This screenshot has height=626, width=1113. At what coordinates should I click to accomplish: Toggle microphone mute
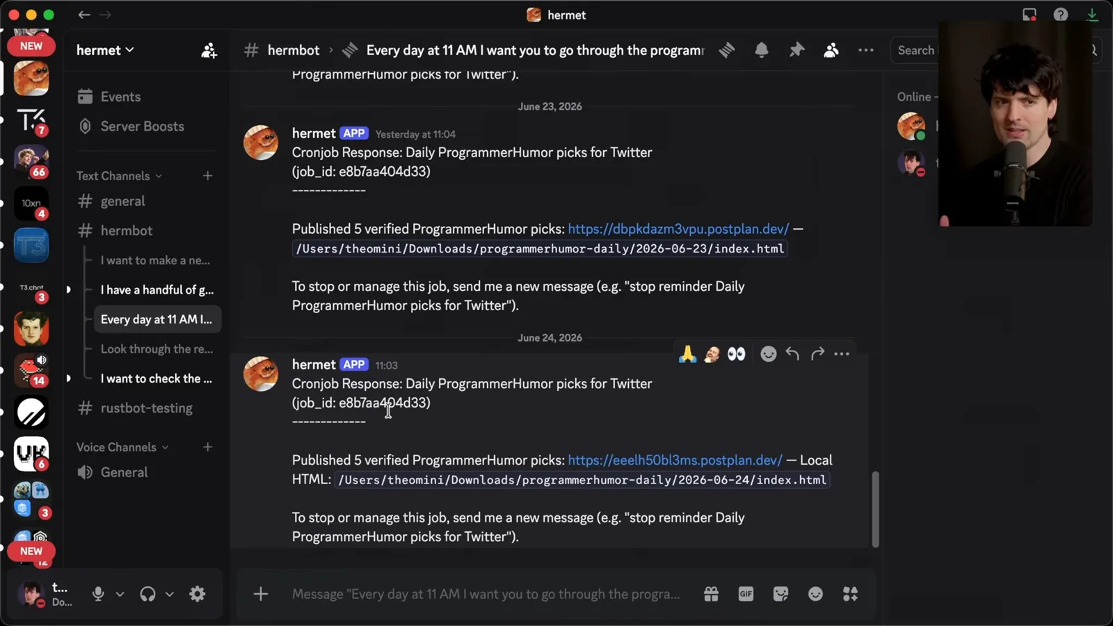[98, 594]
